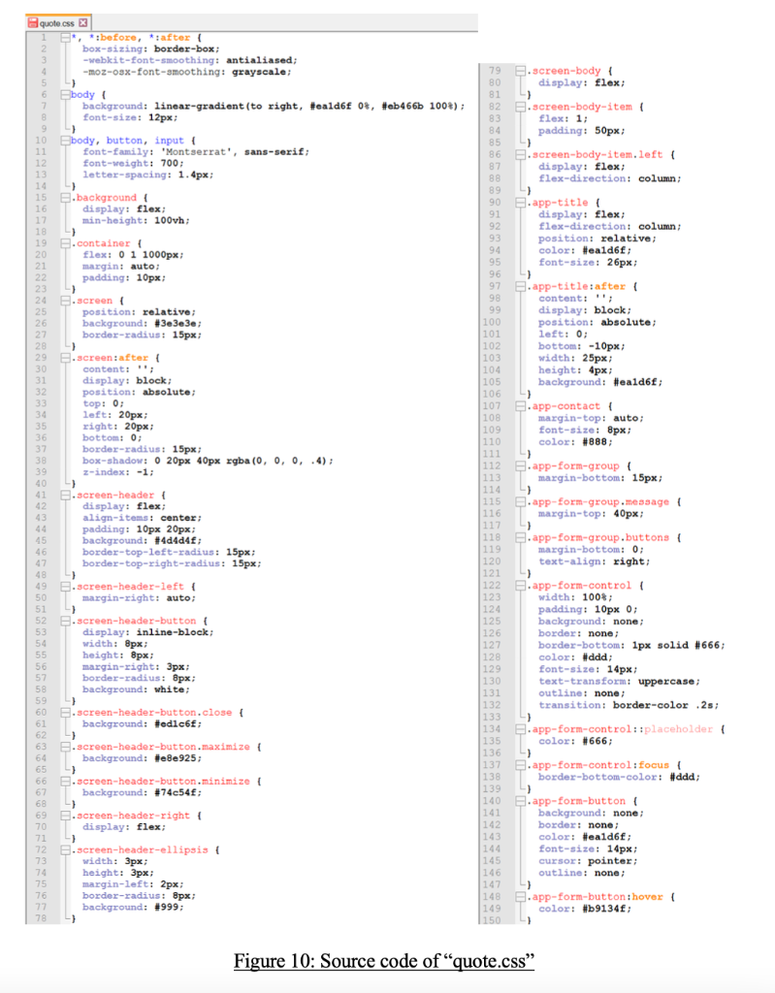Click 'background: #999;' text
This screenshot has width=775, height=993.
pos(133,907)
